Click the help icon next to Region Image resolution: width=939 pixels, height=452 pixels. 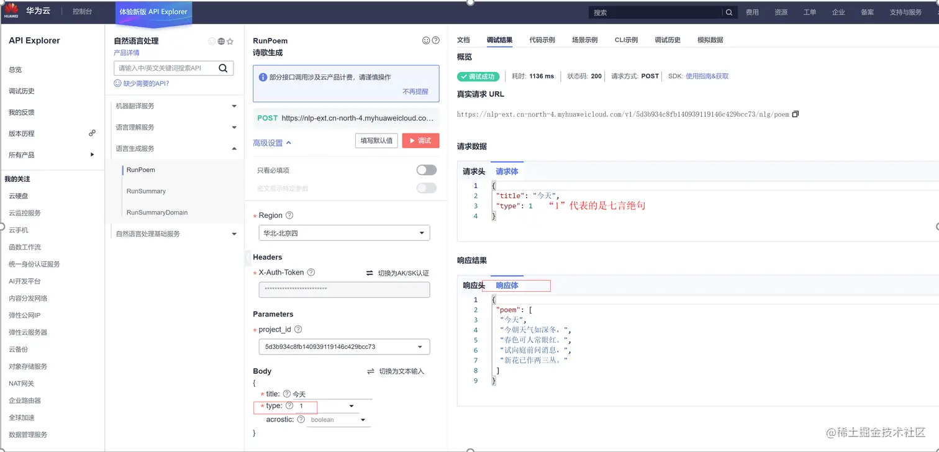point(289,215)
